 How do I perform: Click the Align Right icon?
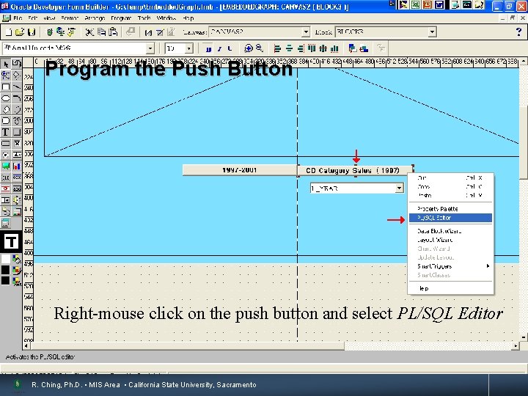[301, 49]
